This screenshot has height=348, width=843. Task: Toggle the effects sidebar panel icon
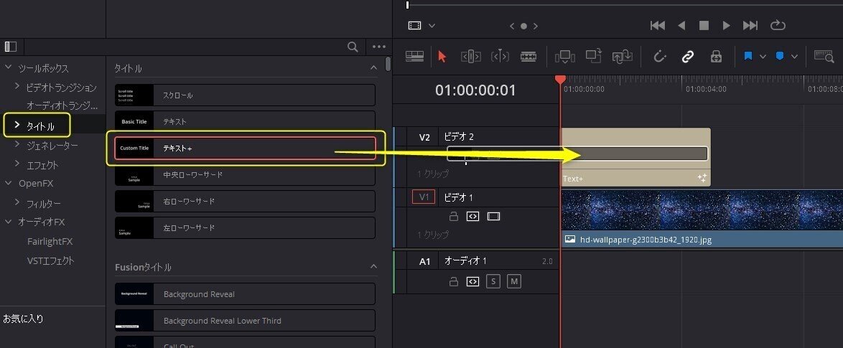[11, 47]
